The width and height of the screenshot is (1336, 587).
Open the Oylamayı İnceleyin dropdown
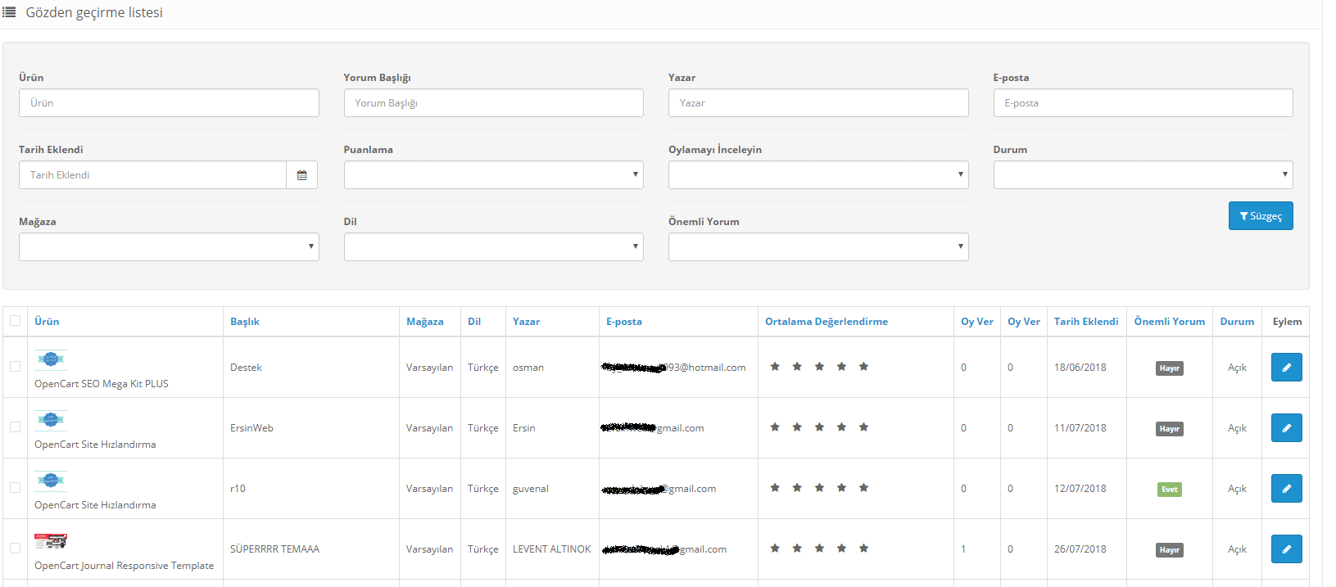[x=818, y=175]
